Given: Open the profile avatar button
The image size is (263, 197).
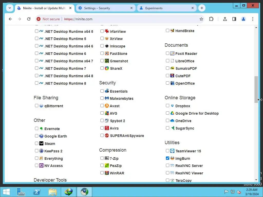Looking at the screenshot, I should click(x=243, y=19).
